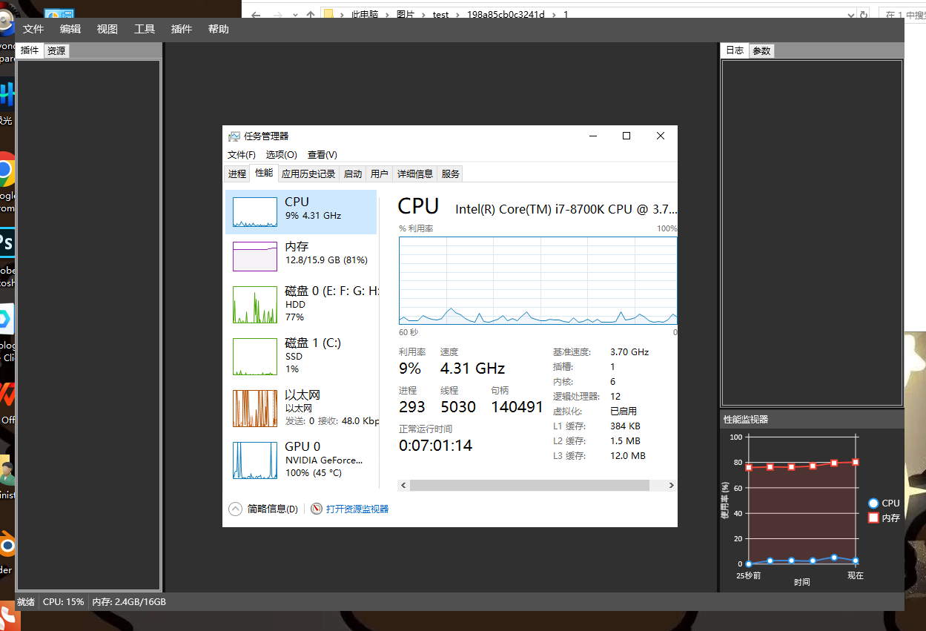Open the 编辑 menu
Image resolution: width=926 pixels, height=631 pixels.
[x=70, y=29]
